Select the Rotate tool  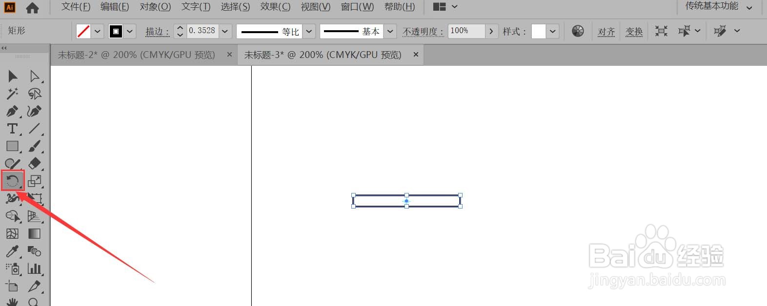coord(13,181)
